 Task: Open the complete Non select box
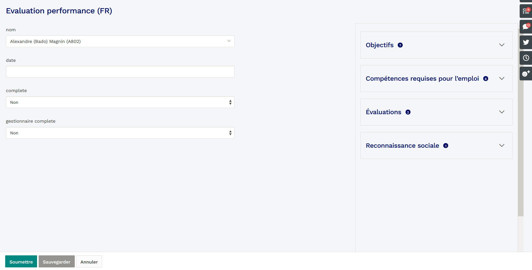pos(120,102)
